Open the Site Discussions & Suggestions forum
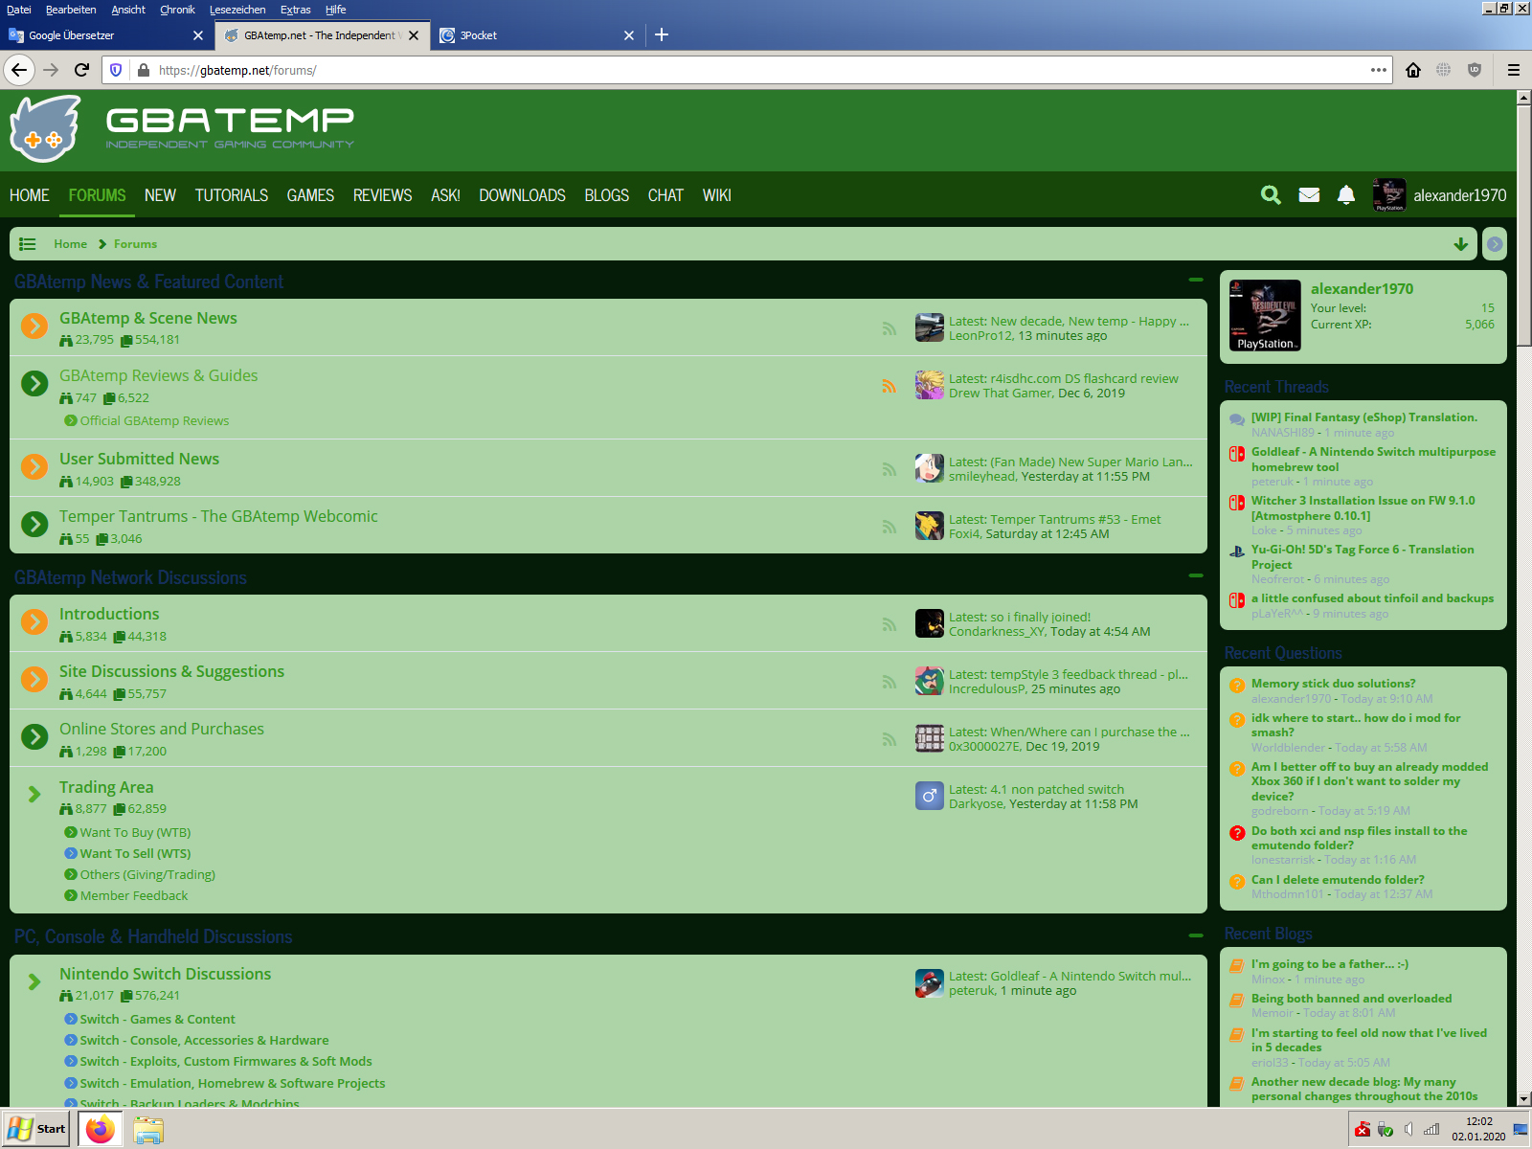Image resolution: width=1532 pixels, height=1149 pixels. tap(171, 671)
